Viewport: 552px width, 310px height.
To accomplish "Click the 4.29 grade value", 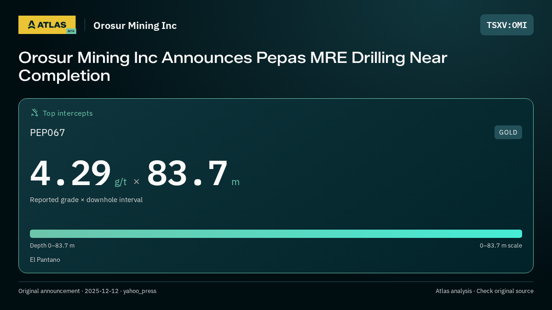I will (71, 173).
